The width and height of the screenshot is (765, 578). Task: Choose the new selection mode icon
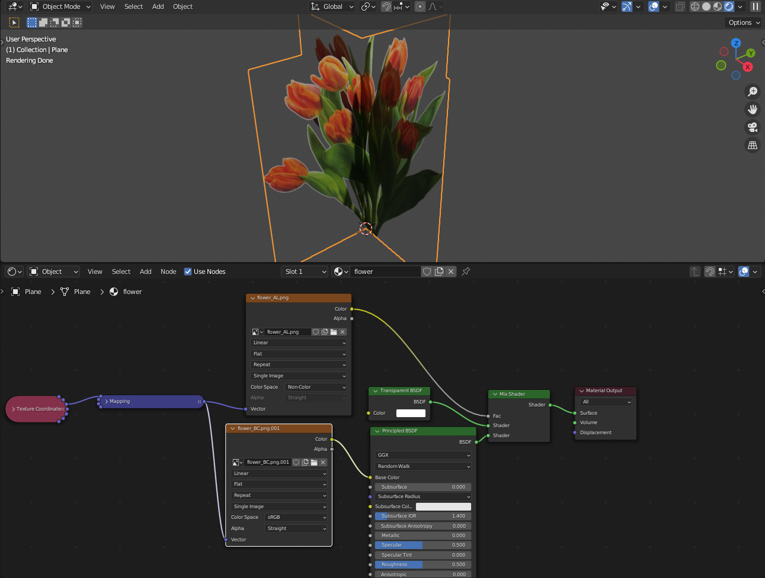[32, 22]
